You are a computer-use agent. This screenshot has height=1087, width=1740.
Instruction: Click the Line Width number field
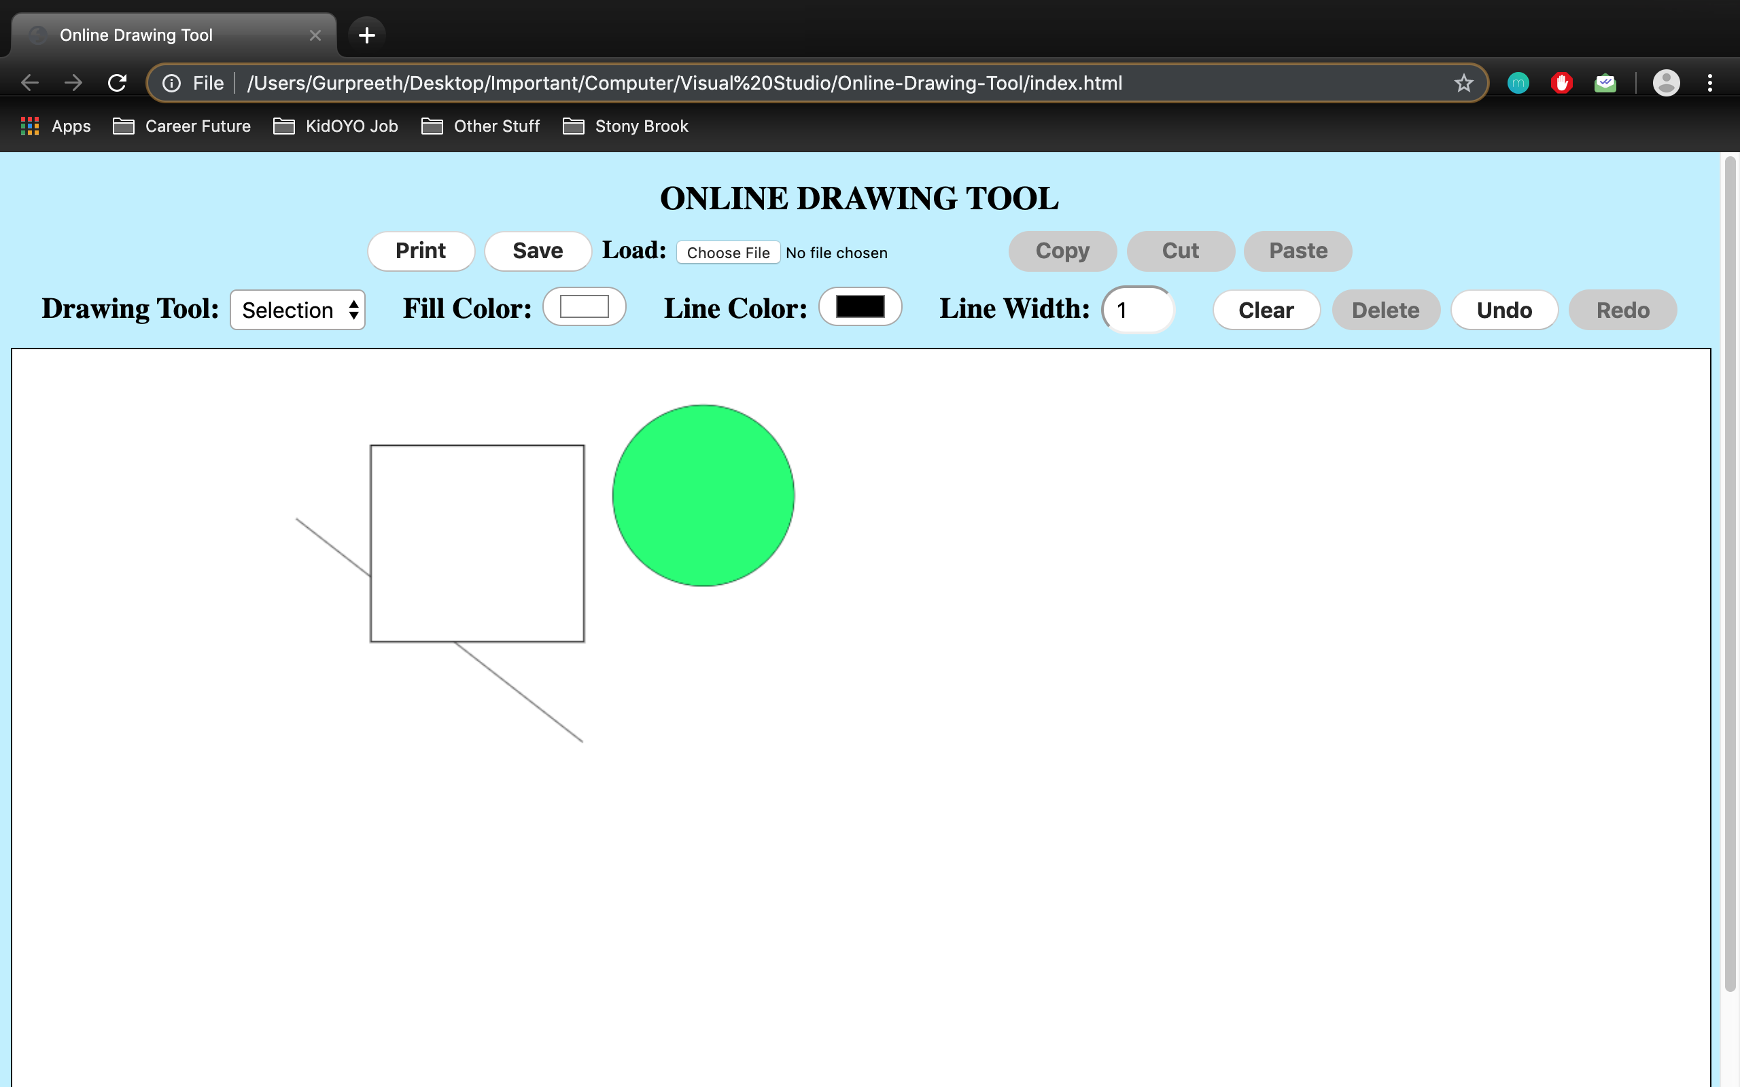tap(1138, 310)
